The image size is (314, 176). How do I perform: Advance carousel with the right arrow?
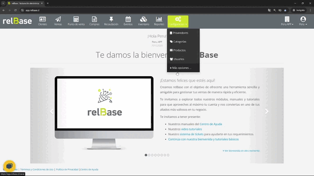[266, 111]
